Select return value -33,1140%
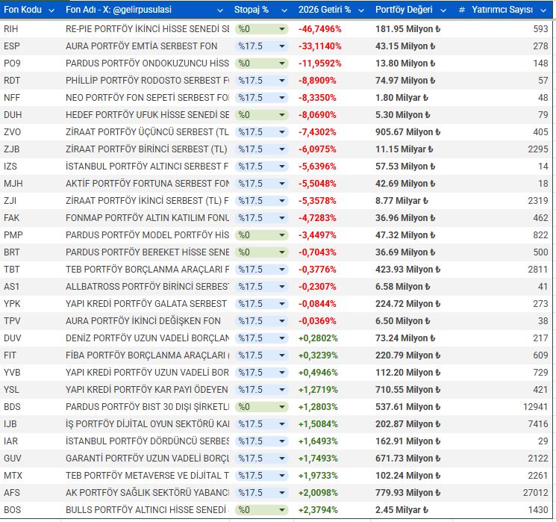This screenshot has height=522, width=556. pos(320,46)
